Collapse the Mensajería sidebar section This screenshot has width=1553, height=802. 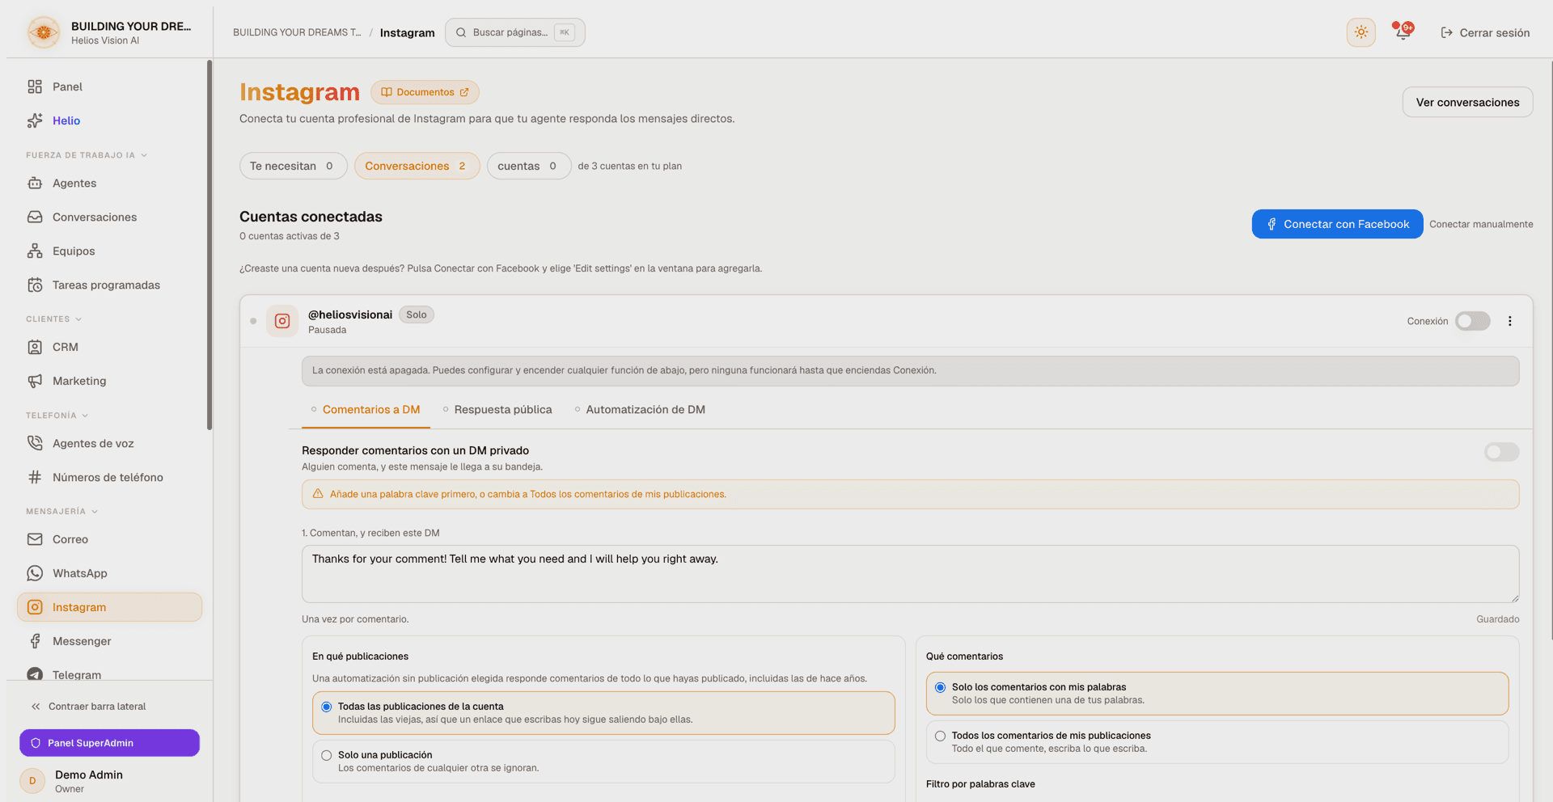point(62,512)
